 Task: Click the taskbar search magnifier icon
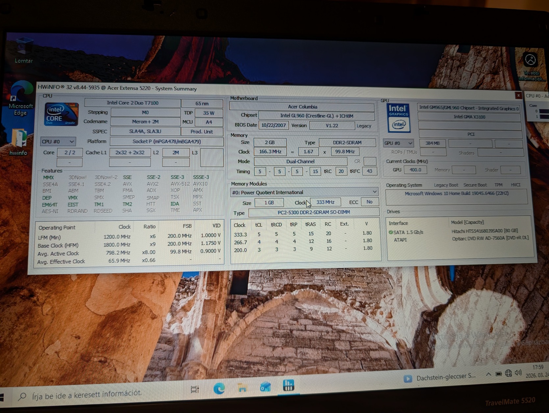click(22, 397)
